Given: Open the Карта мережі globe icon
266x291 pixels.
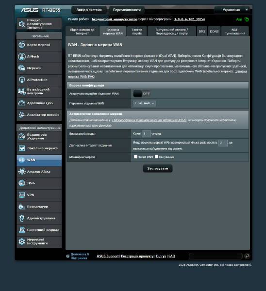Looking at the screenshot, I should tap(22, 45).
